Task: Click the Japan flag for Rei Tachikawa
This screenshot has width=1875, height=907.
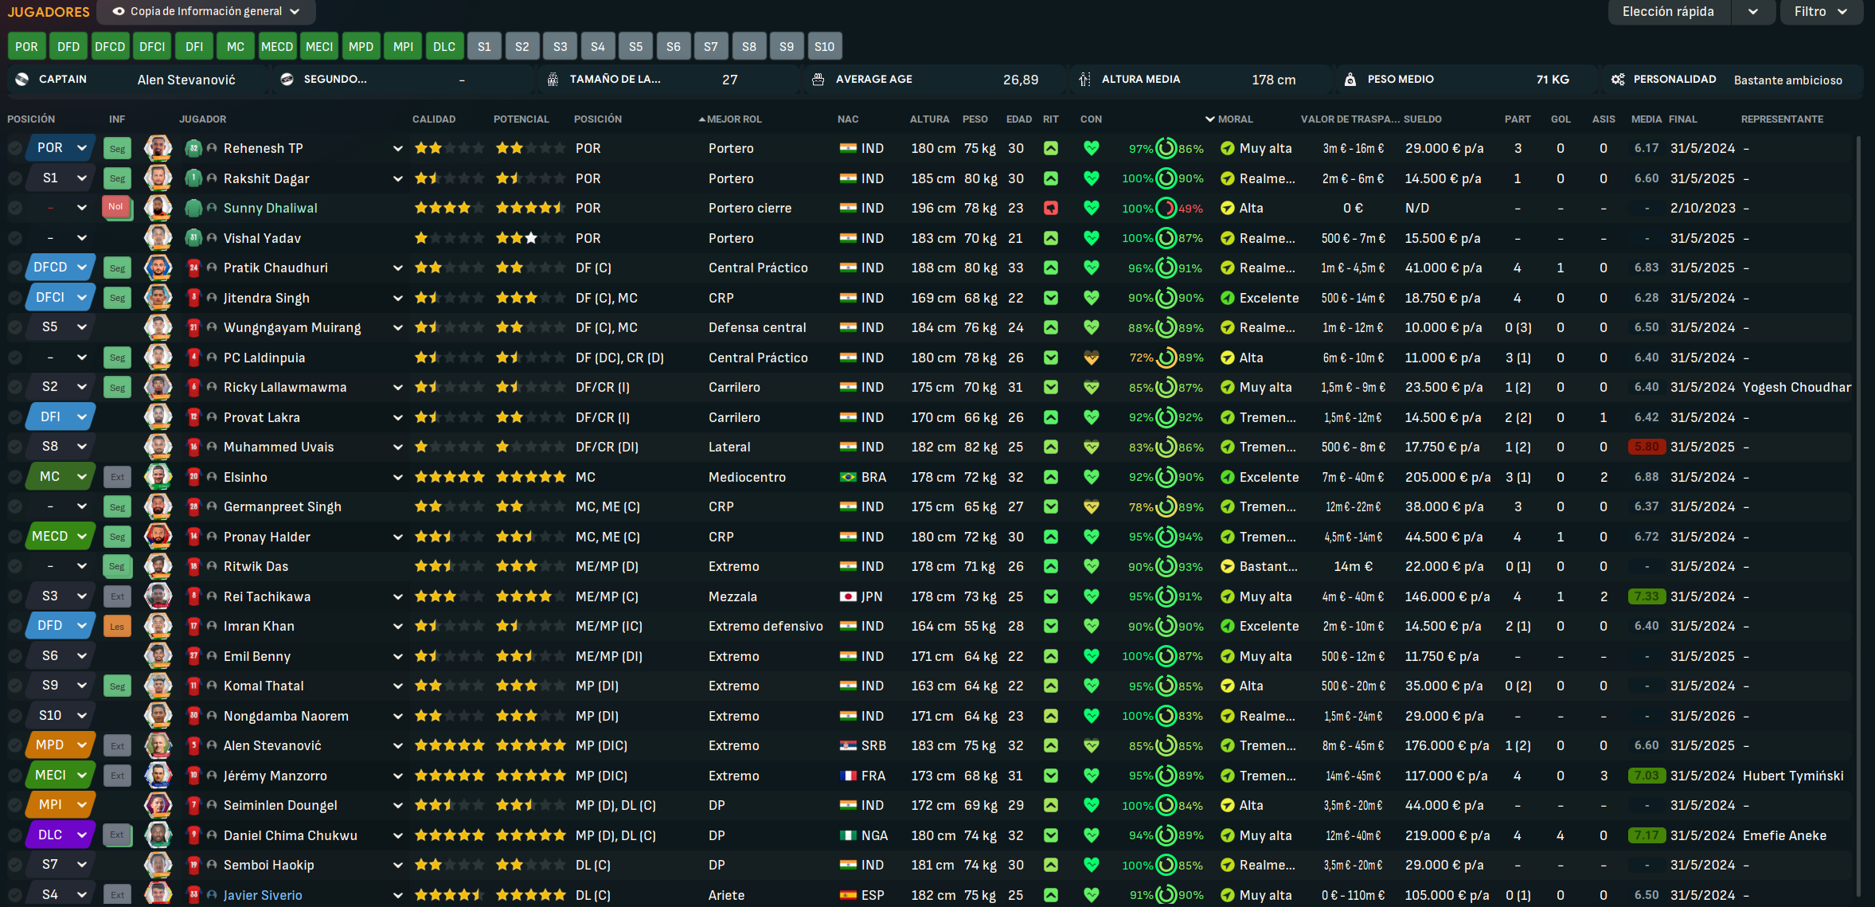Action: click(848, 597)
